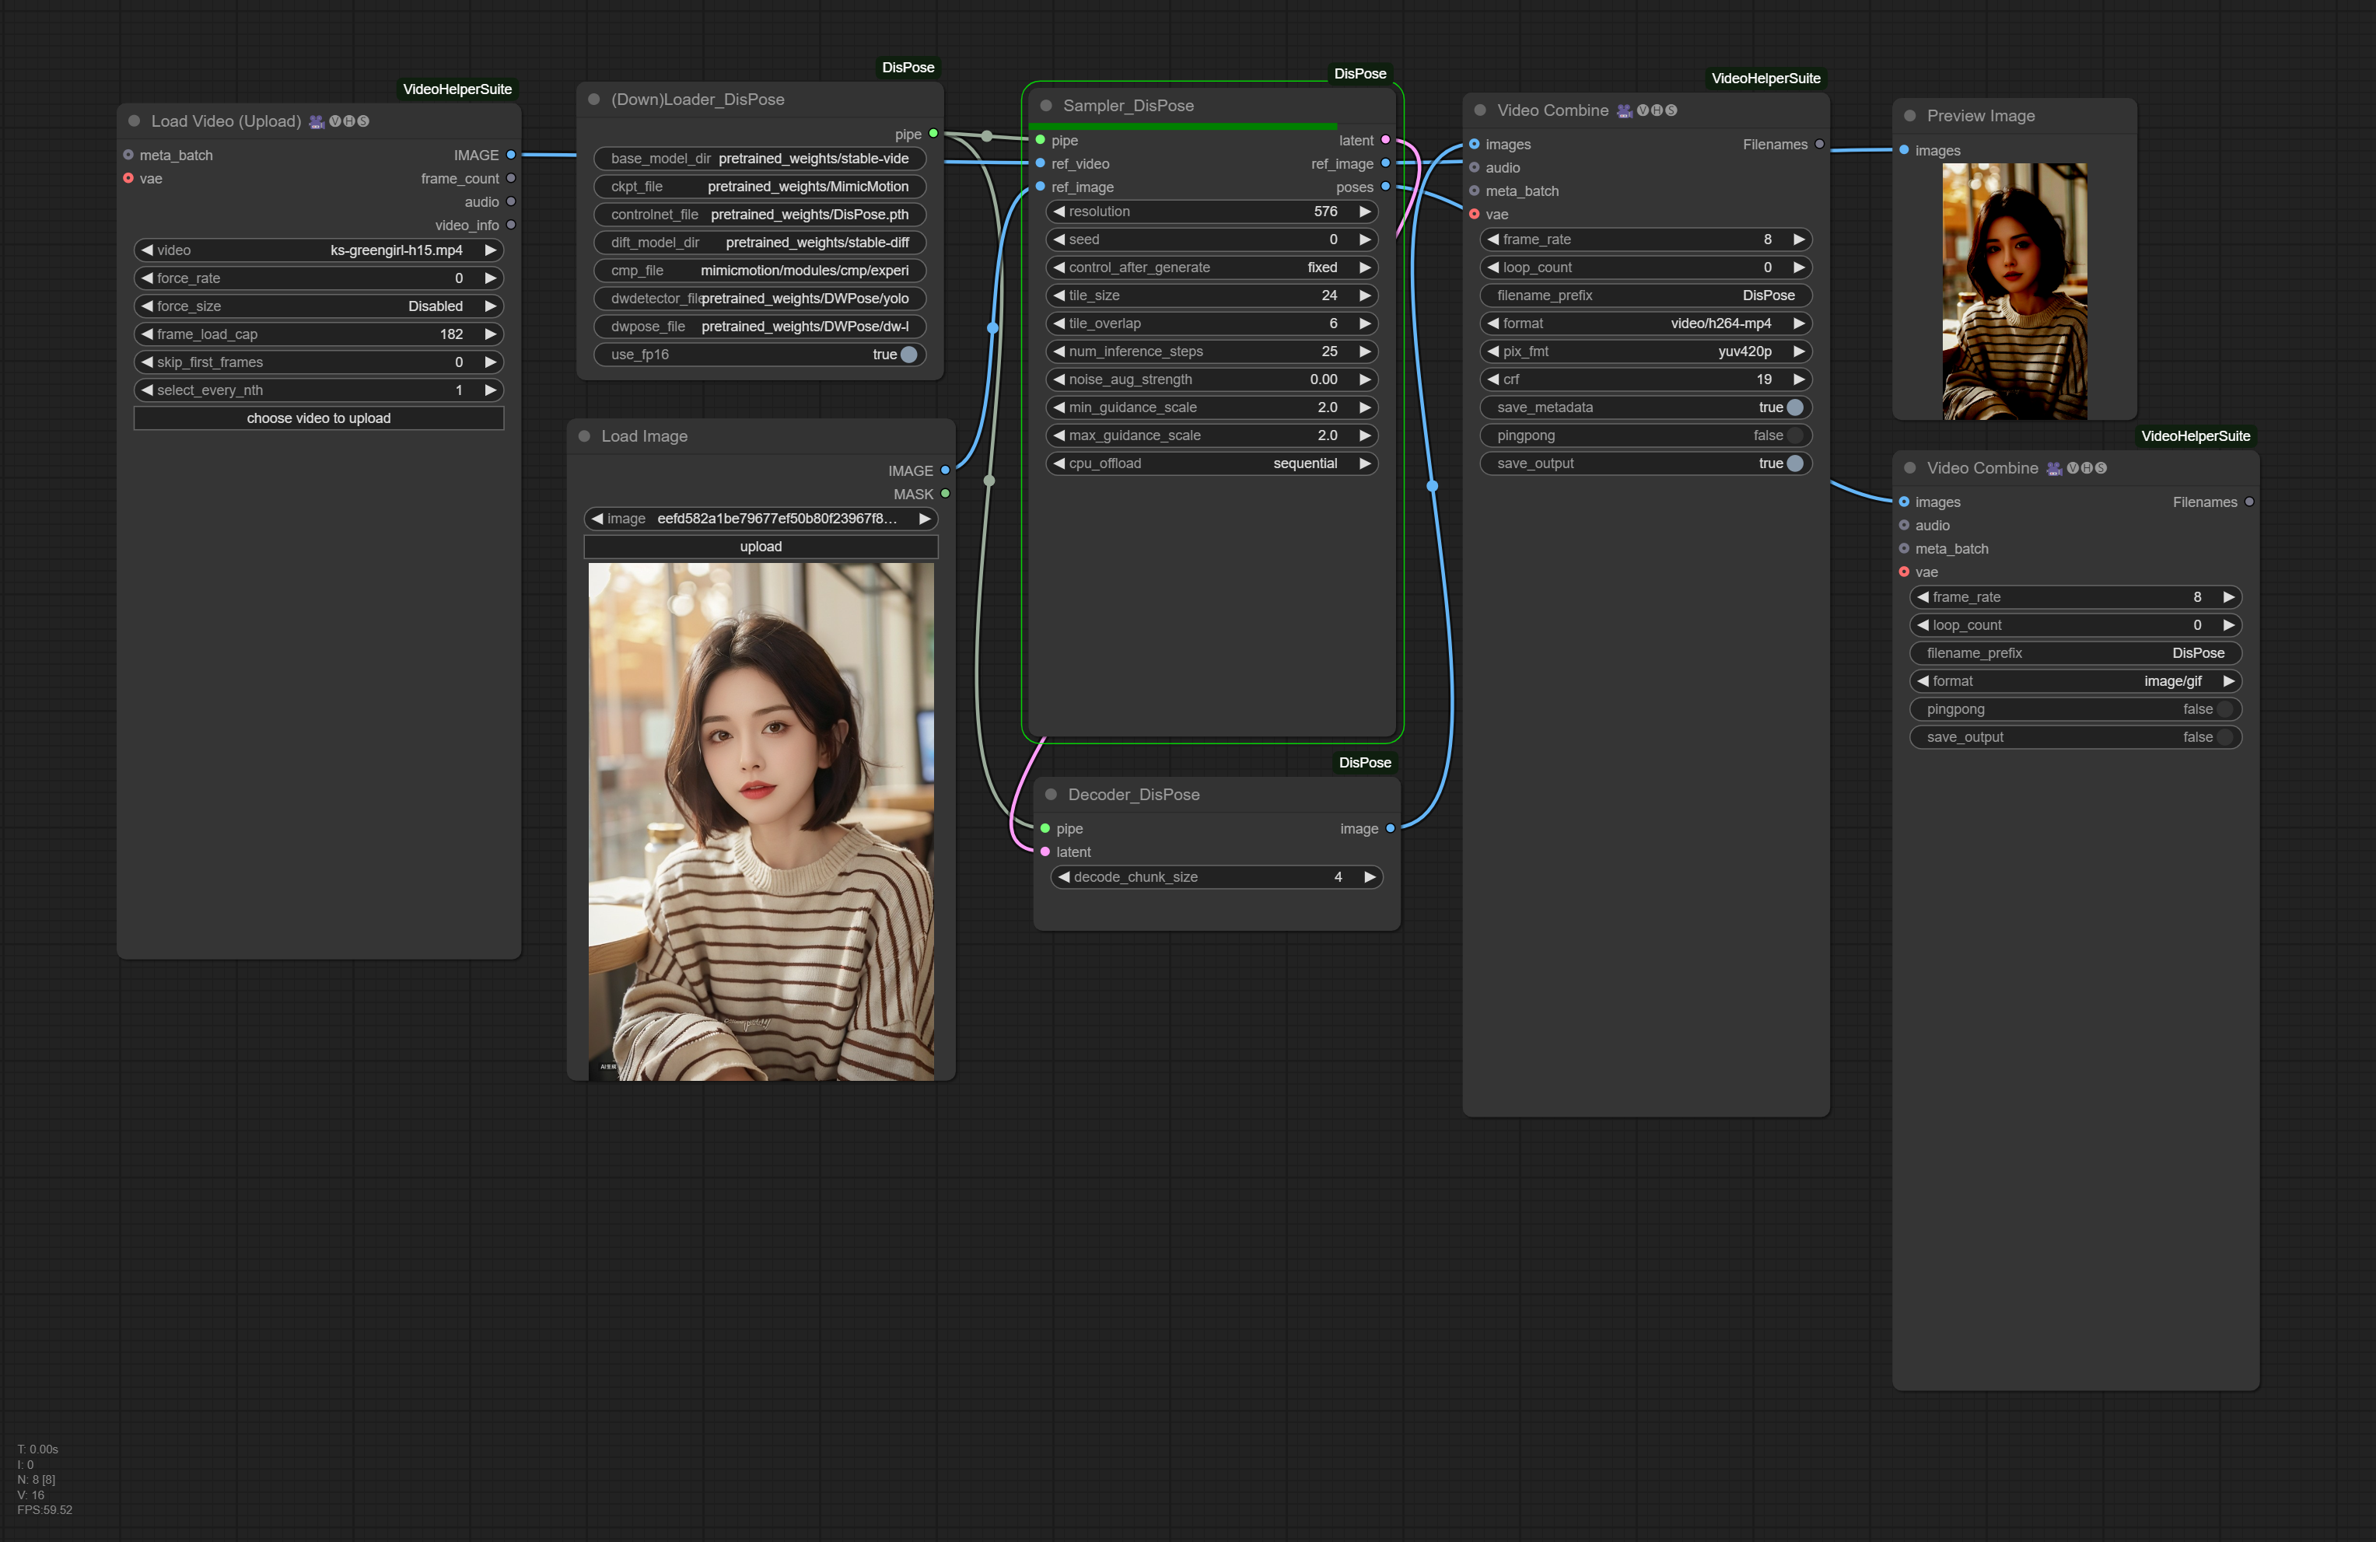Click the DisPose loader pipe output socket
Screen dimensions: 2376x1542
click(933, 134)
